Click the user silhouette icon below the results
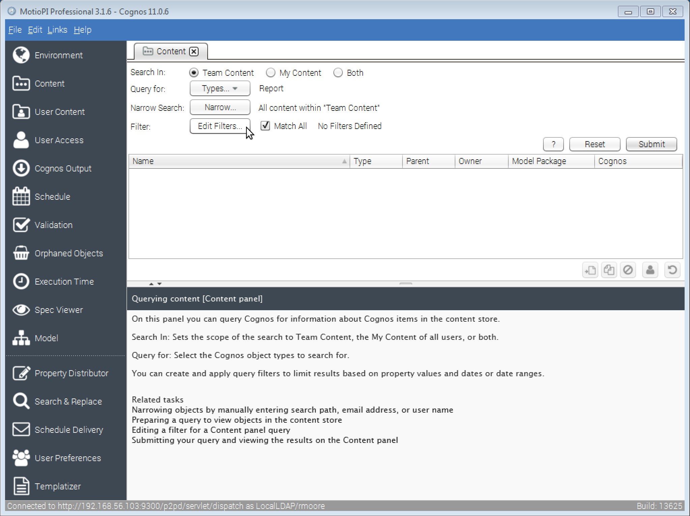This screenshot has width=690, height=516. (x=650, y=270)
